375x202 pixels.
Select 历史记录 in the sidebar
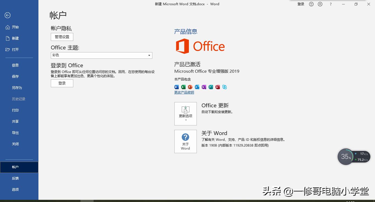(19, 99)
